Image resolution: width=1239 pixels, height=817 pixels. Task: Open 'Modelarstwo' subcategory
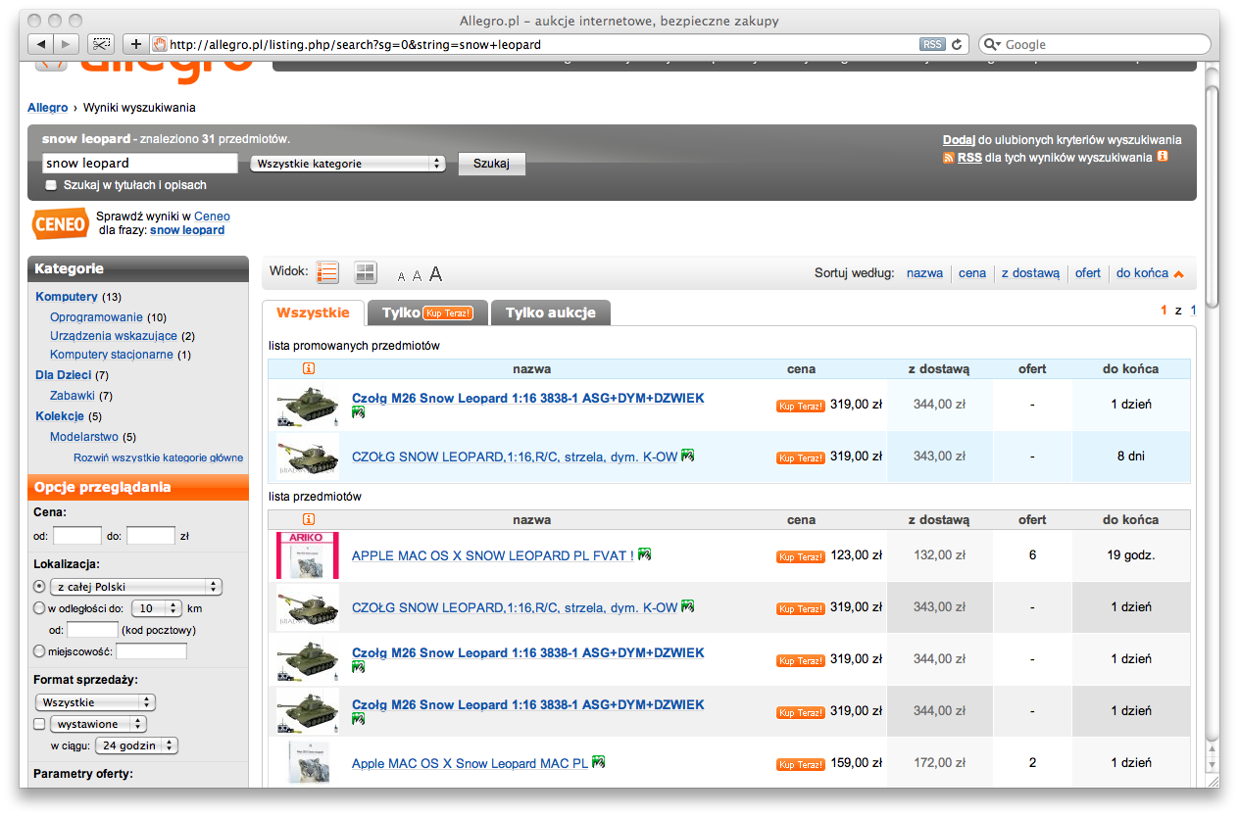(x=84, y=437)
